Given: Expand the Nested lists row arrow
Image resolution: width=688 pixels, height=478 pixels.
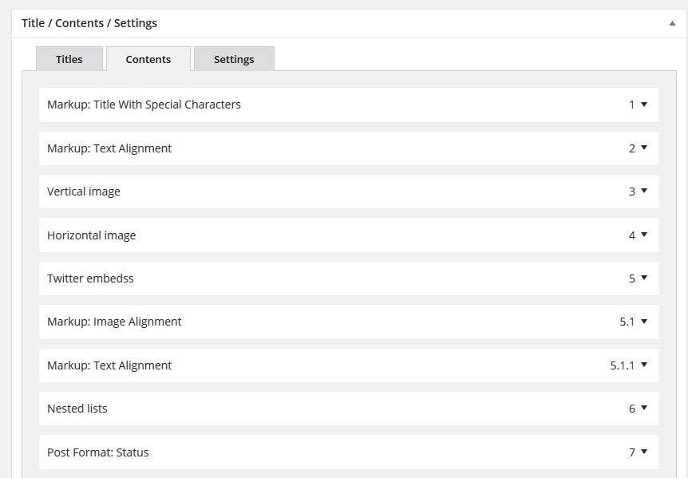Looking at the screenshot, I should click(643, 409).
